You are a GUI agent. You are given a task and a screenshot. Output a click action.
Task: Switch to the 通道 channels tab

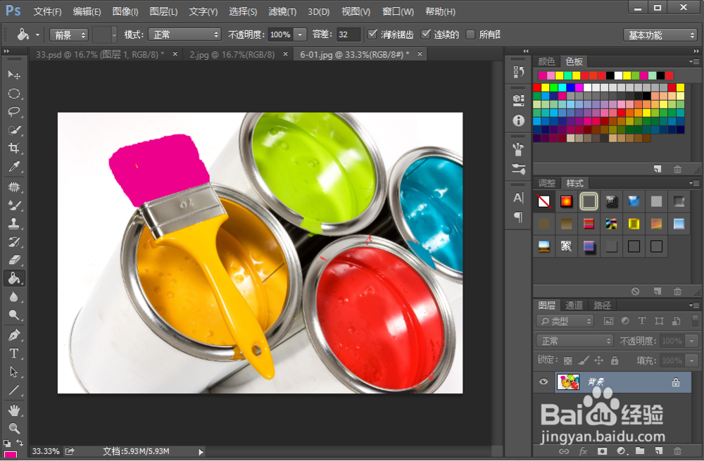click(574, 305)
